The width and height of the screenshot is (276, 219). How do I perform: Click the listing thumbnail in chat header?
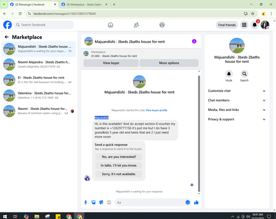click(x=89, y=41)
